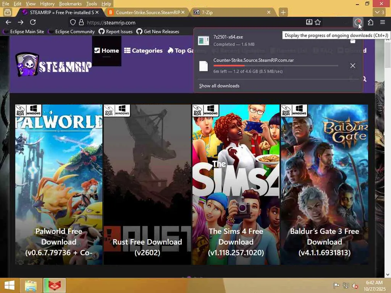Open the network tray icon
The image size is (391, 293).
(x=346, y=285)
